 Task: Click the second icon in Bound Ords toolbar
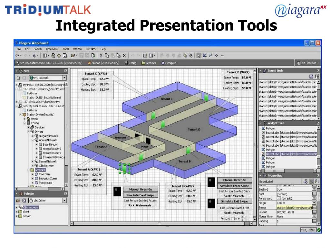pyautogui.click(x=317, y=76)
